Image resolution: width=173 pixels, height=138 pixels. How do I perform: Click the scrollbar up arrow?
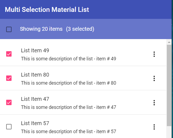[x=169, y=42]
